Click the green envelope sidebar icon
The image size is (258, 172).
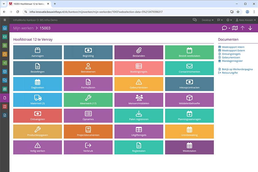click(x=5, y=37)
